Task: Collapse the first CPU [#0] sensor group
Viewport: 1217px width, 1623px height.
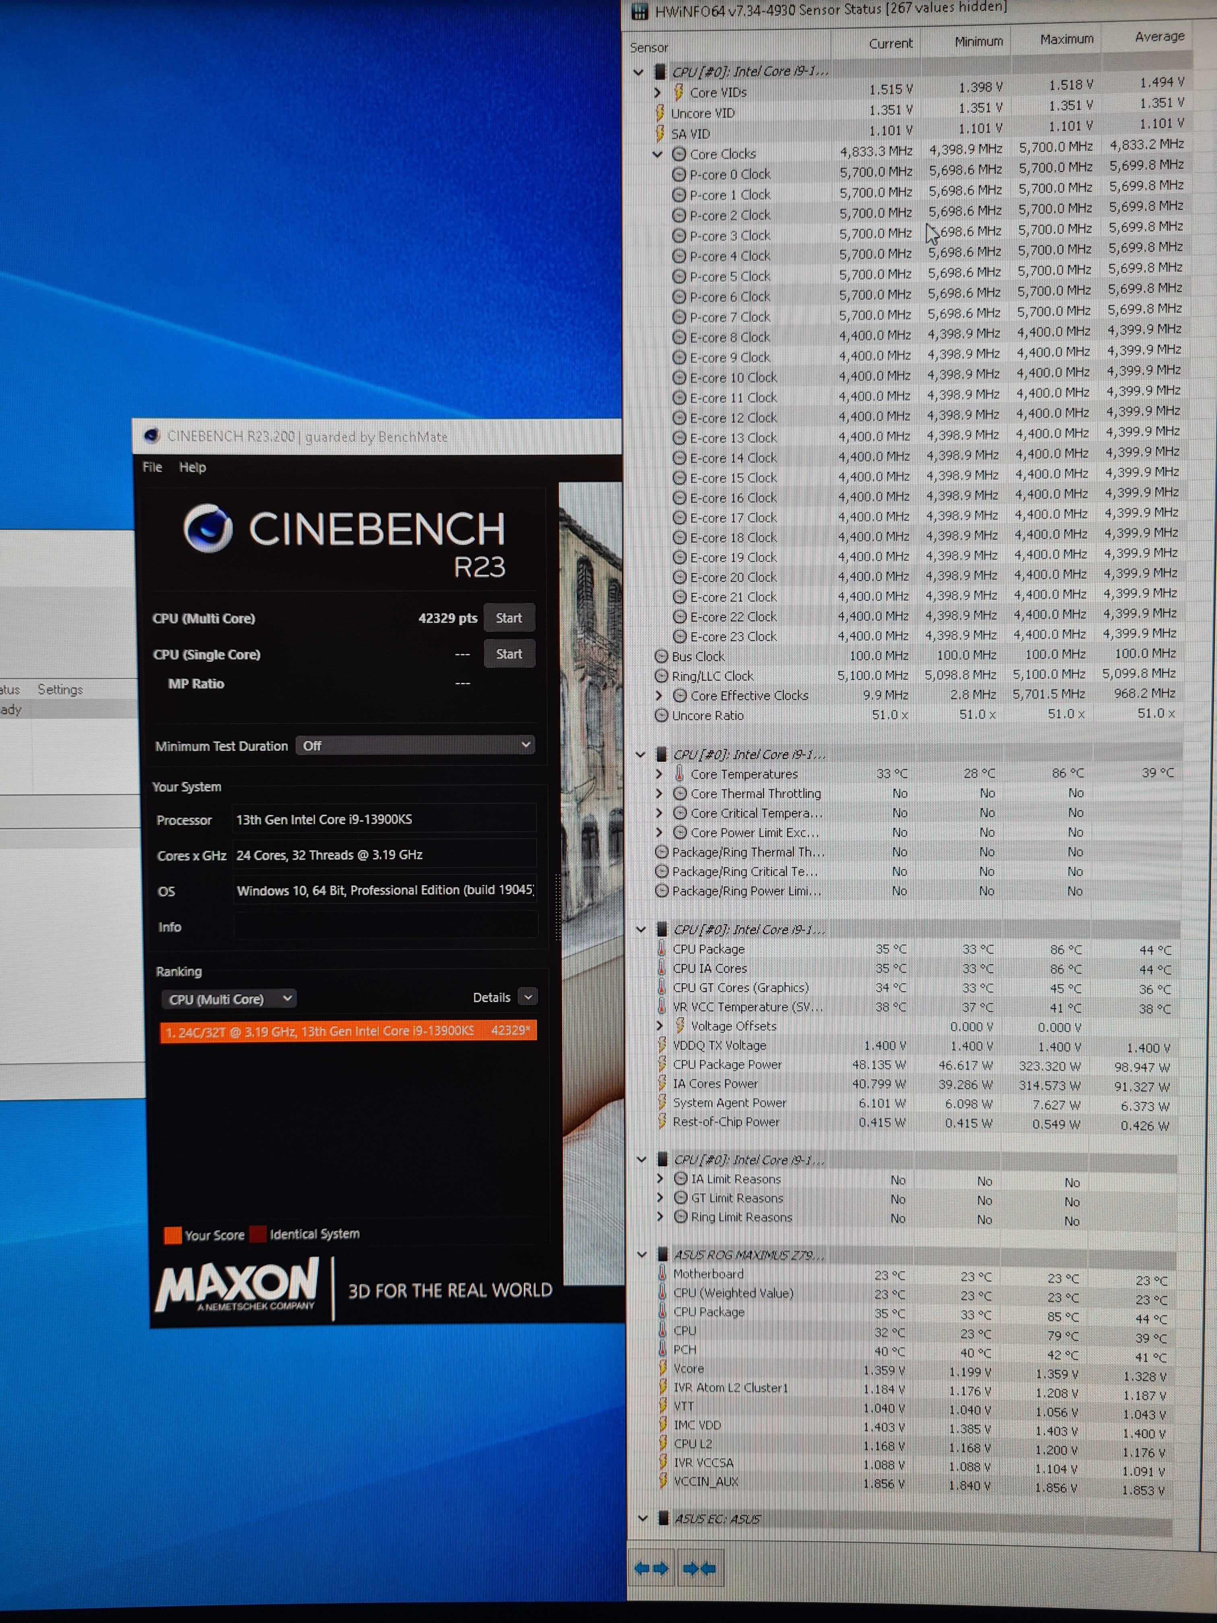Action: [638, 72]
